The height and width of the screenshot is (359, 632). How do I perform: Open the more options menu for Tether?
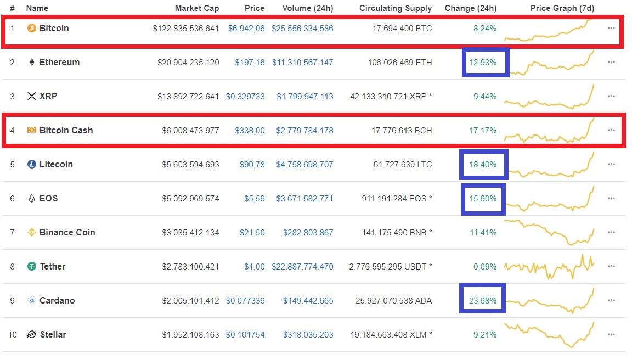tap(611, 266)
